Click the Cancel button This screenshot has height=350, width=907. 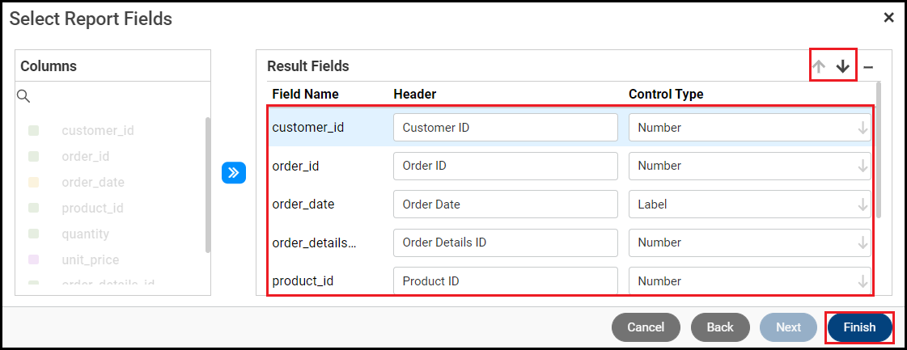646,327
